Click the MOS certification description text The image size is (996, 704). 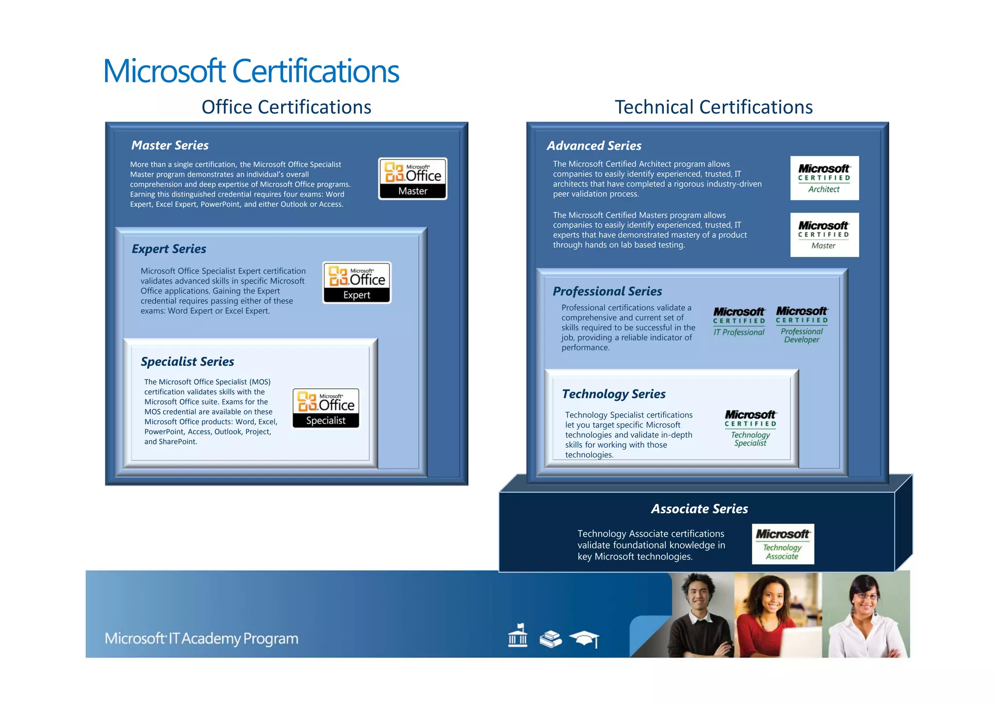[x=211, y=412]
